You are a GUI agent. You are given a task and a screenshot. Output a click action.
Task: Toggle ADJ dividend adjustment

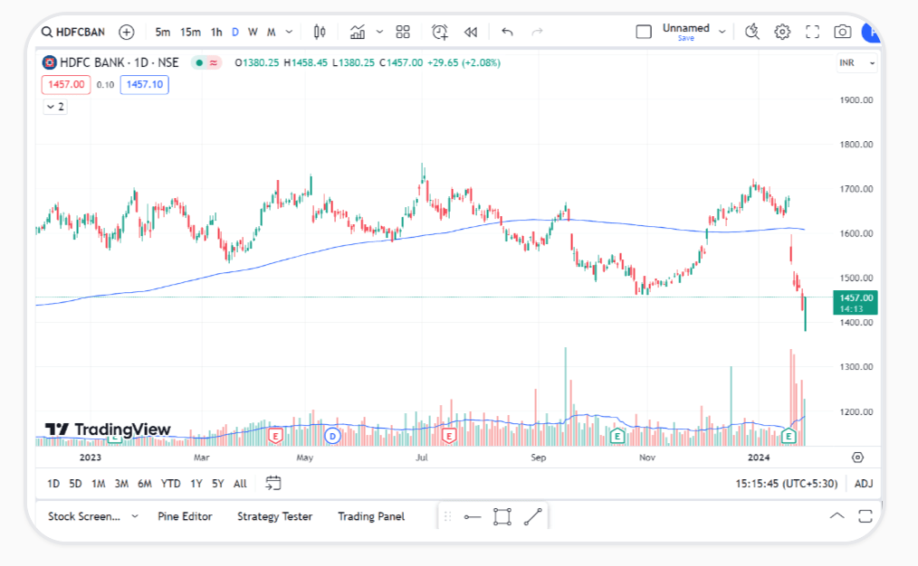click(864, 484)
